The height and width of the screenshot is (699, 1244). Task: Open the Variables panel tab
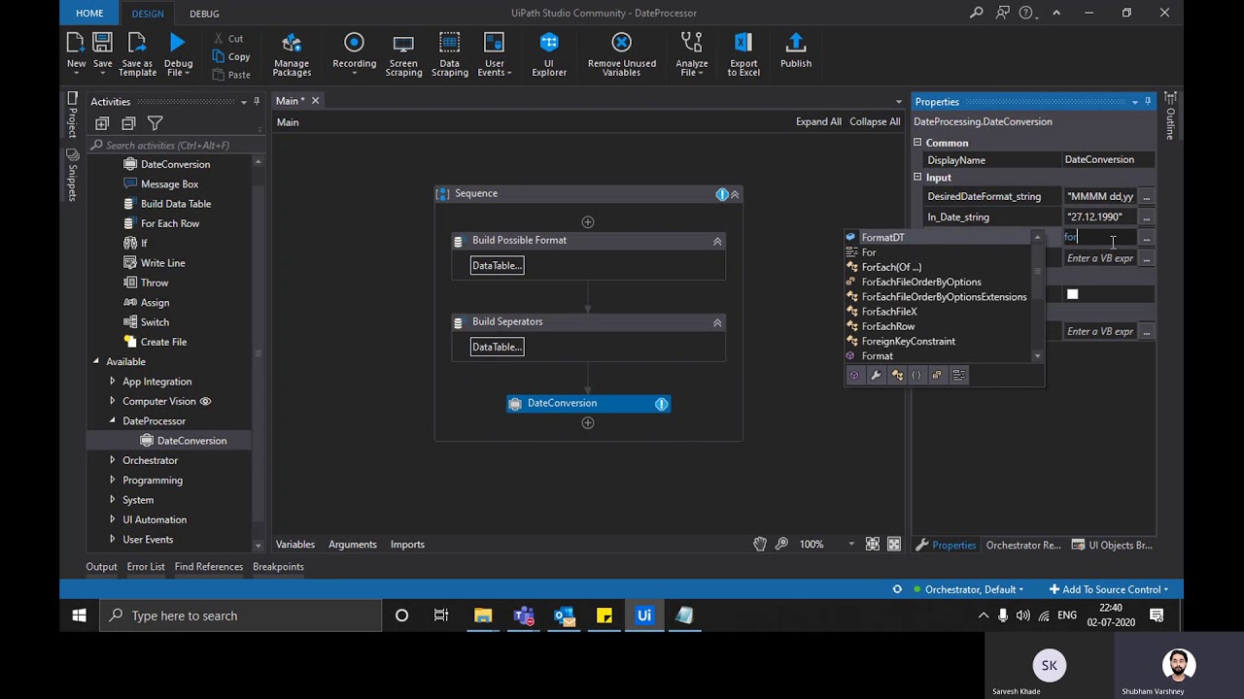click(294, 545)
